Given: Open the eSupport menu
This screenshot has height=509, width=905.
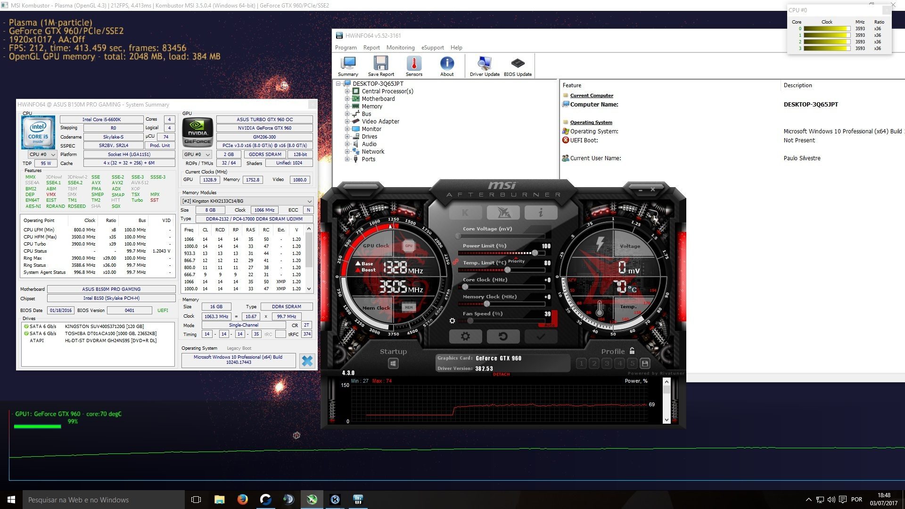Looking at the screenshot, I should (x=432, y=48).
